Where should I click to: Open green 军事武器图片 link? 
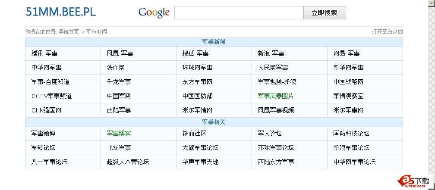coord(276,96)
